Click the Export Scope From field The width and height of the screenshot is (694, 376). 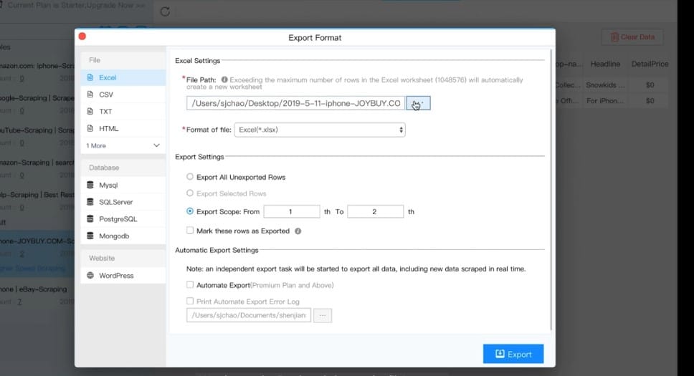[292, 211]
